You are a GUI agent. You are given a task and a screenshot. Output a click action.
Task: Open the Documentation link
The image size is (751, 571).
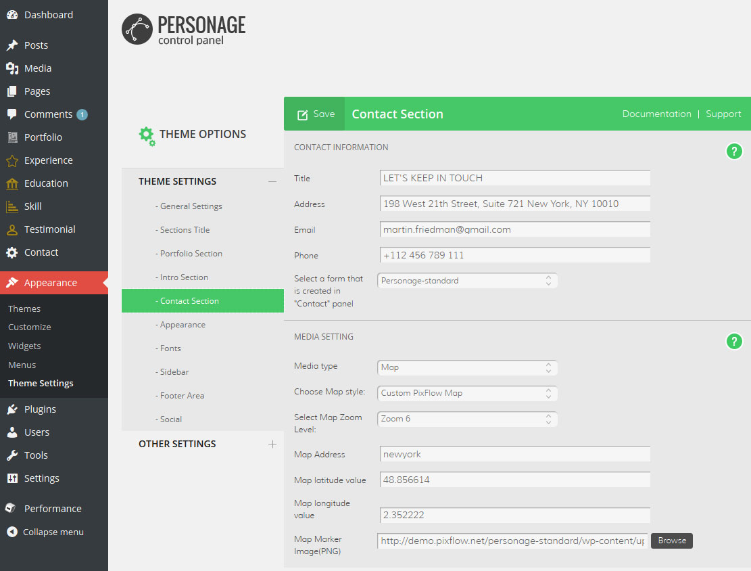(656, 114)
